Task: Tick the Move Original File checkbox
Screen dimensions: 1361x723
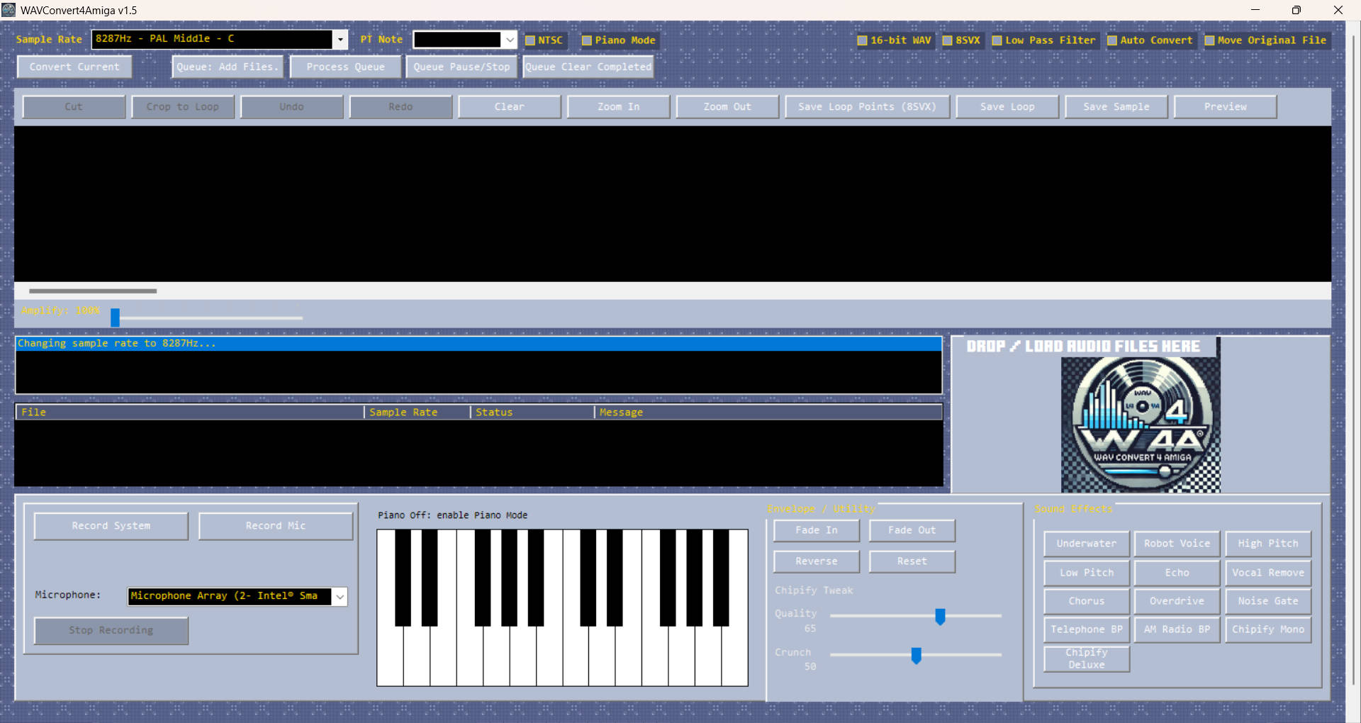Action: 1210,40
